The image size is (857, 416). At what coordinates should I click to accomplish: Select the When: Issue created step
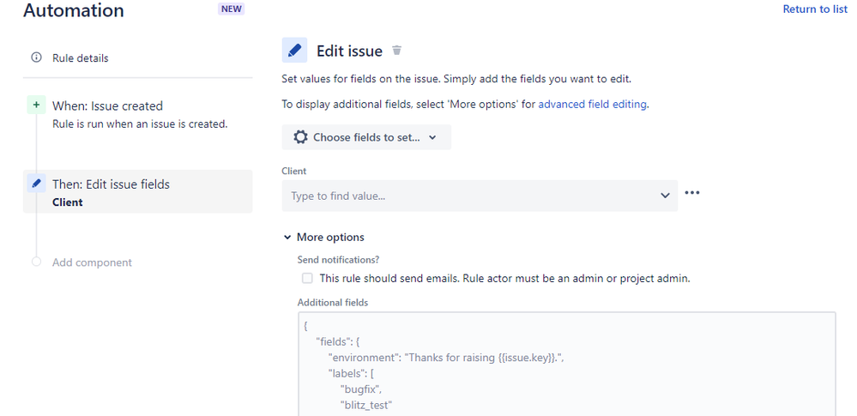pos(107,106)
